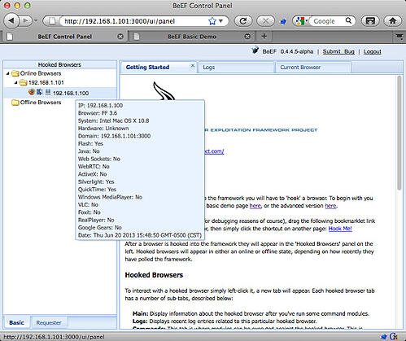Switch to BeEF Control Panel browser tab

tap(64, 37)
